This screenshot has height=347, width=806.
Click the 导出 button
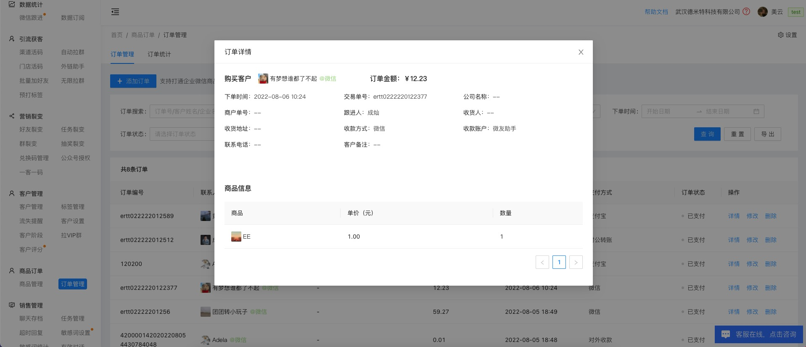[768, 134]
